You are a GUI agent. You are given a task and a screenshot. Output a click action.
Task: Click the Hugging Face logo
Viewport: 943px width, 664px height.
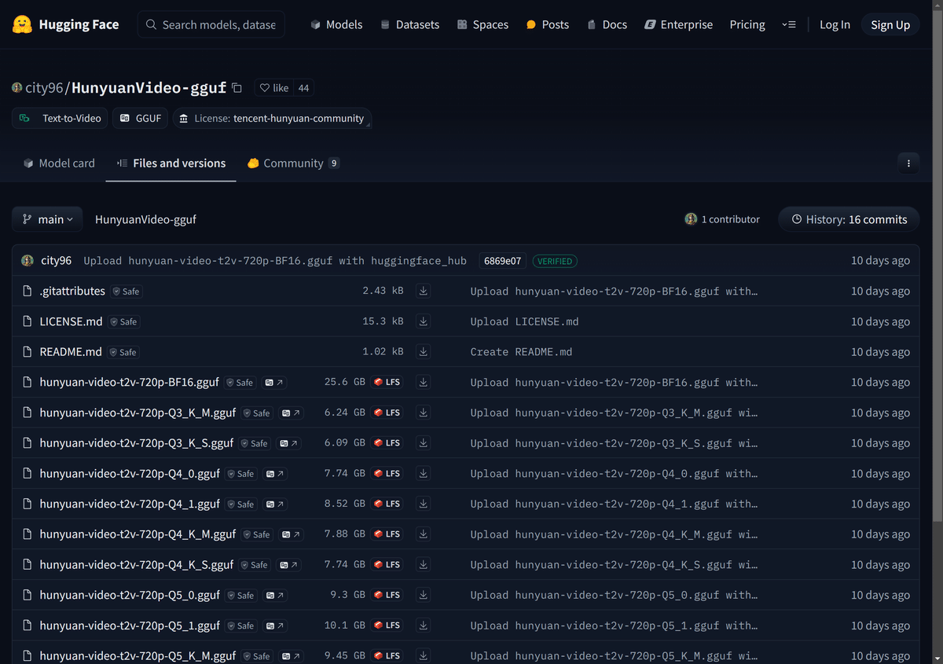[x=66, y=24]
